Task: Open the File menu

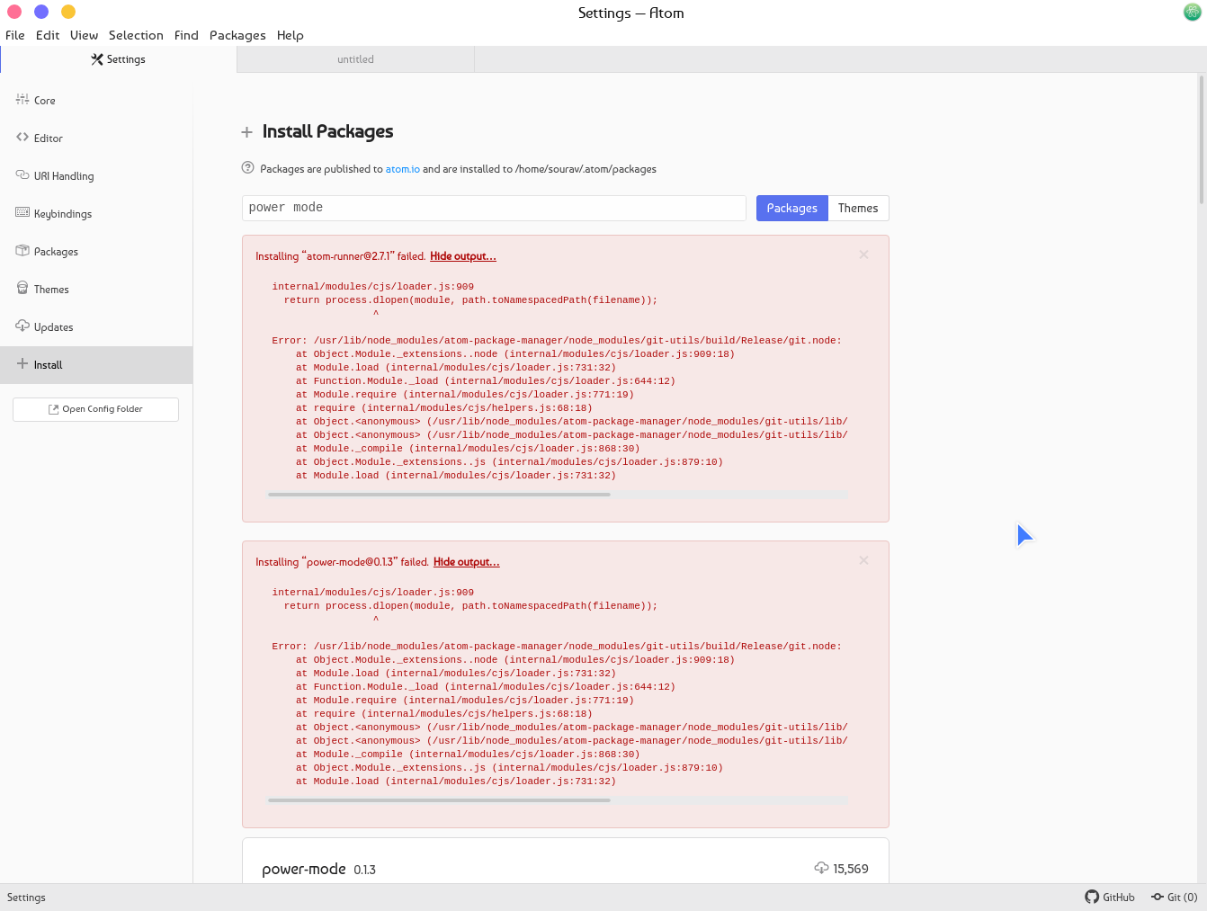Action: 15,35
